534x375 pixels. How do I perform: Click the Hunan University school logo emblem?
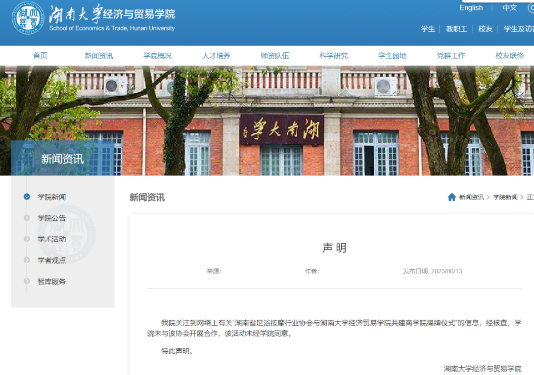pyautogui.click(x=28, y=19)
